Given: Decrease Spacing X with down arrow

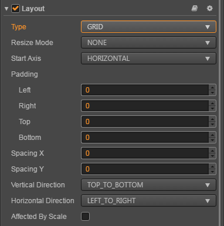Looking at the screenshot, I should pos(212,156).
